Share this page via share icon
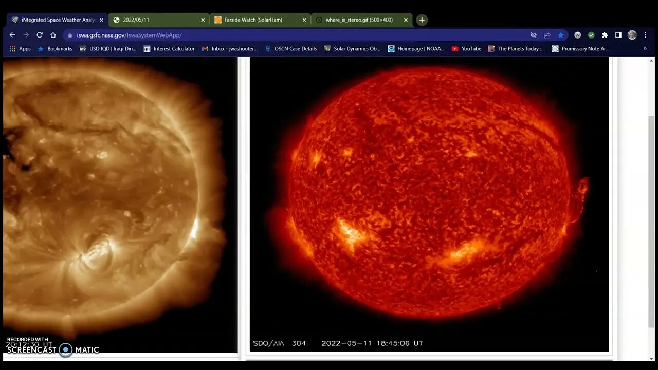The width and height of the screenshot is (658, 370). (x=547, y=35)
